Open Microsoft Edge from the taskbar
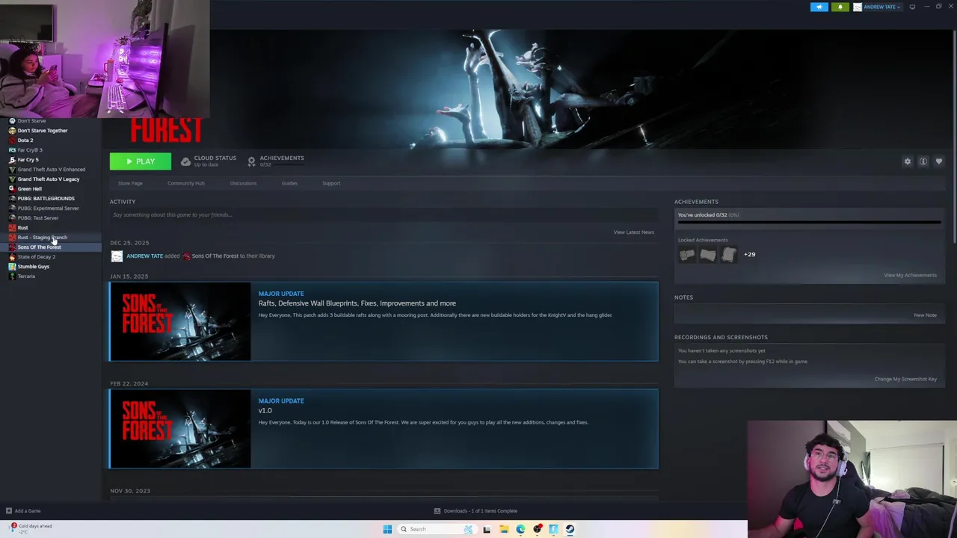The width and height of the screenshot is (957, 538). click(x=520, y=529)
